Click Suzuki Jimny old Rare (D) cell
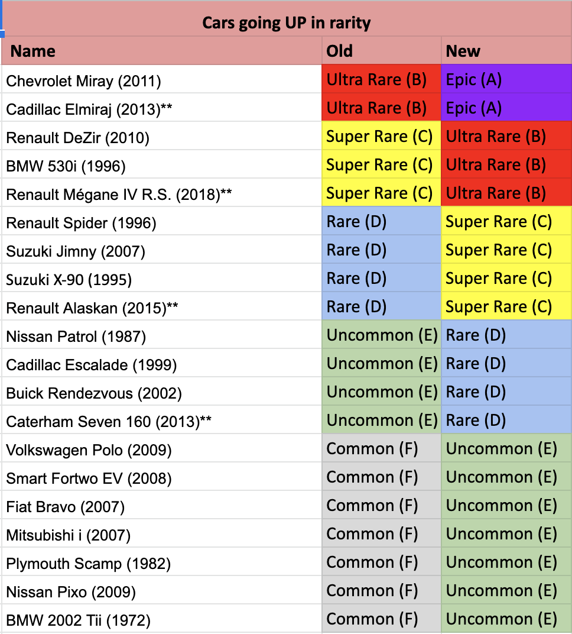This screenshot has height=634, width=572. [x=381, y=249]
